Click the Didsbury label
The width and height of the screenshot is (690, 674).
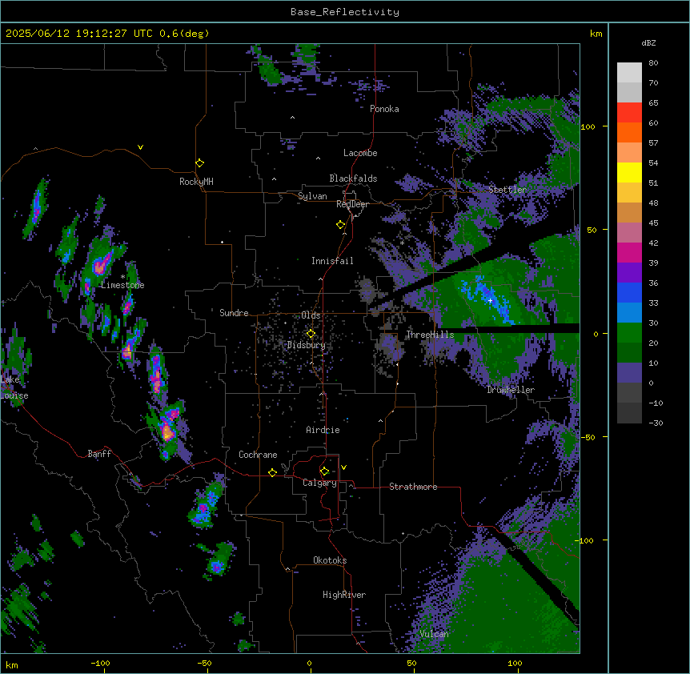[307, 345]
